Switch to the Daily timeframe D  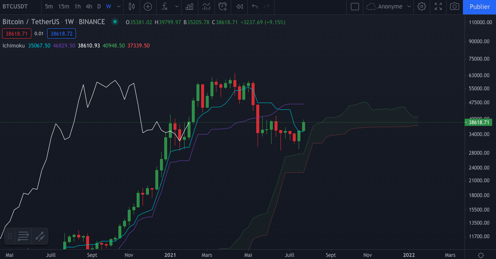[x=99, y=7]
